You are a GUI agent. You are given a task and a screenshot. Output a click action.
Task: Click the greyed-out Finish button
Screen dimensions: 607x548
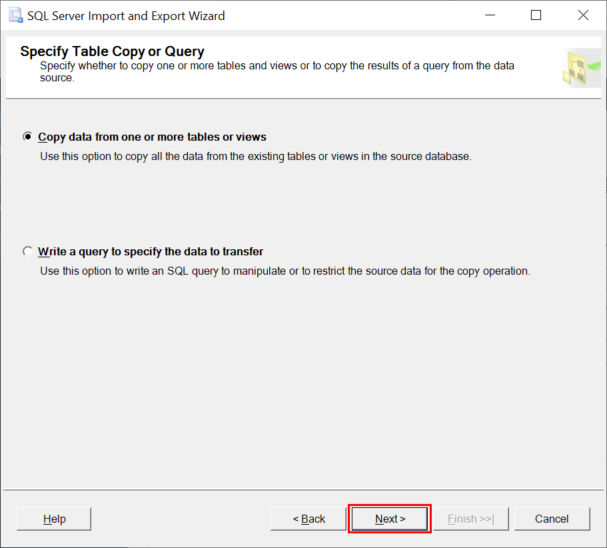pos(470,519)
